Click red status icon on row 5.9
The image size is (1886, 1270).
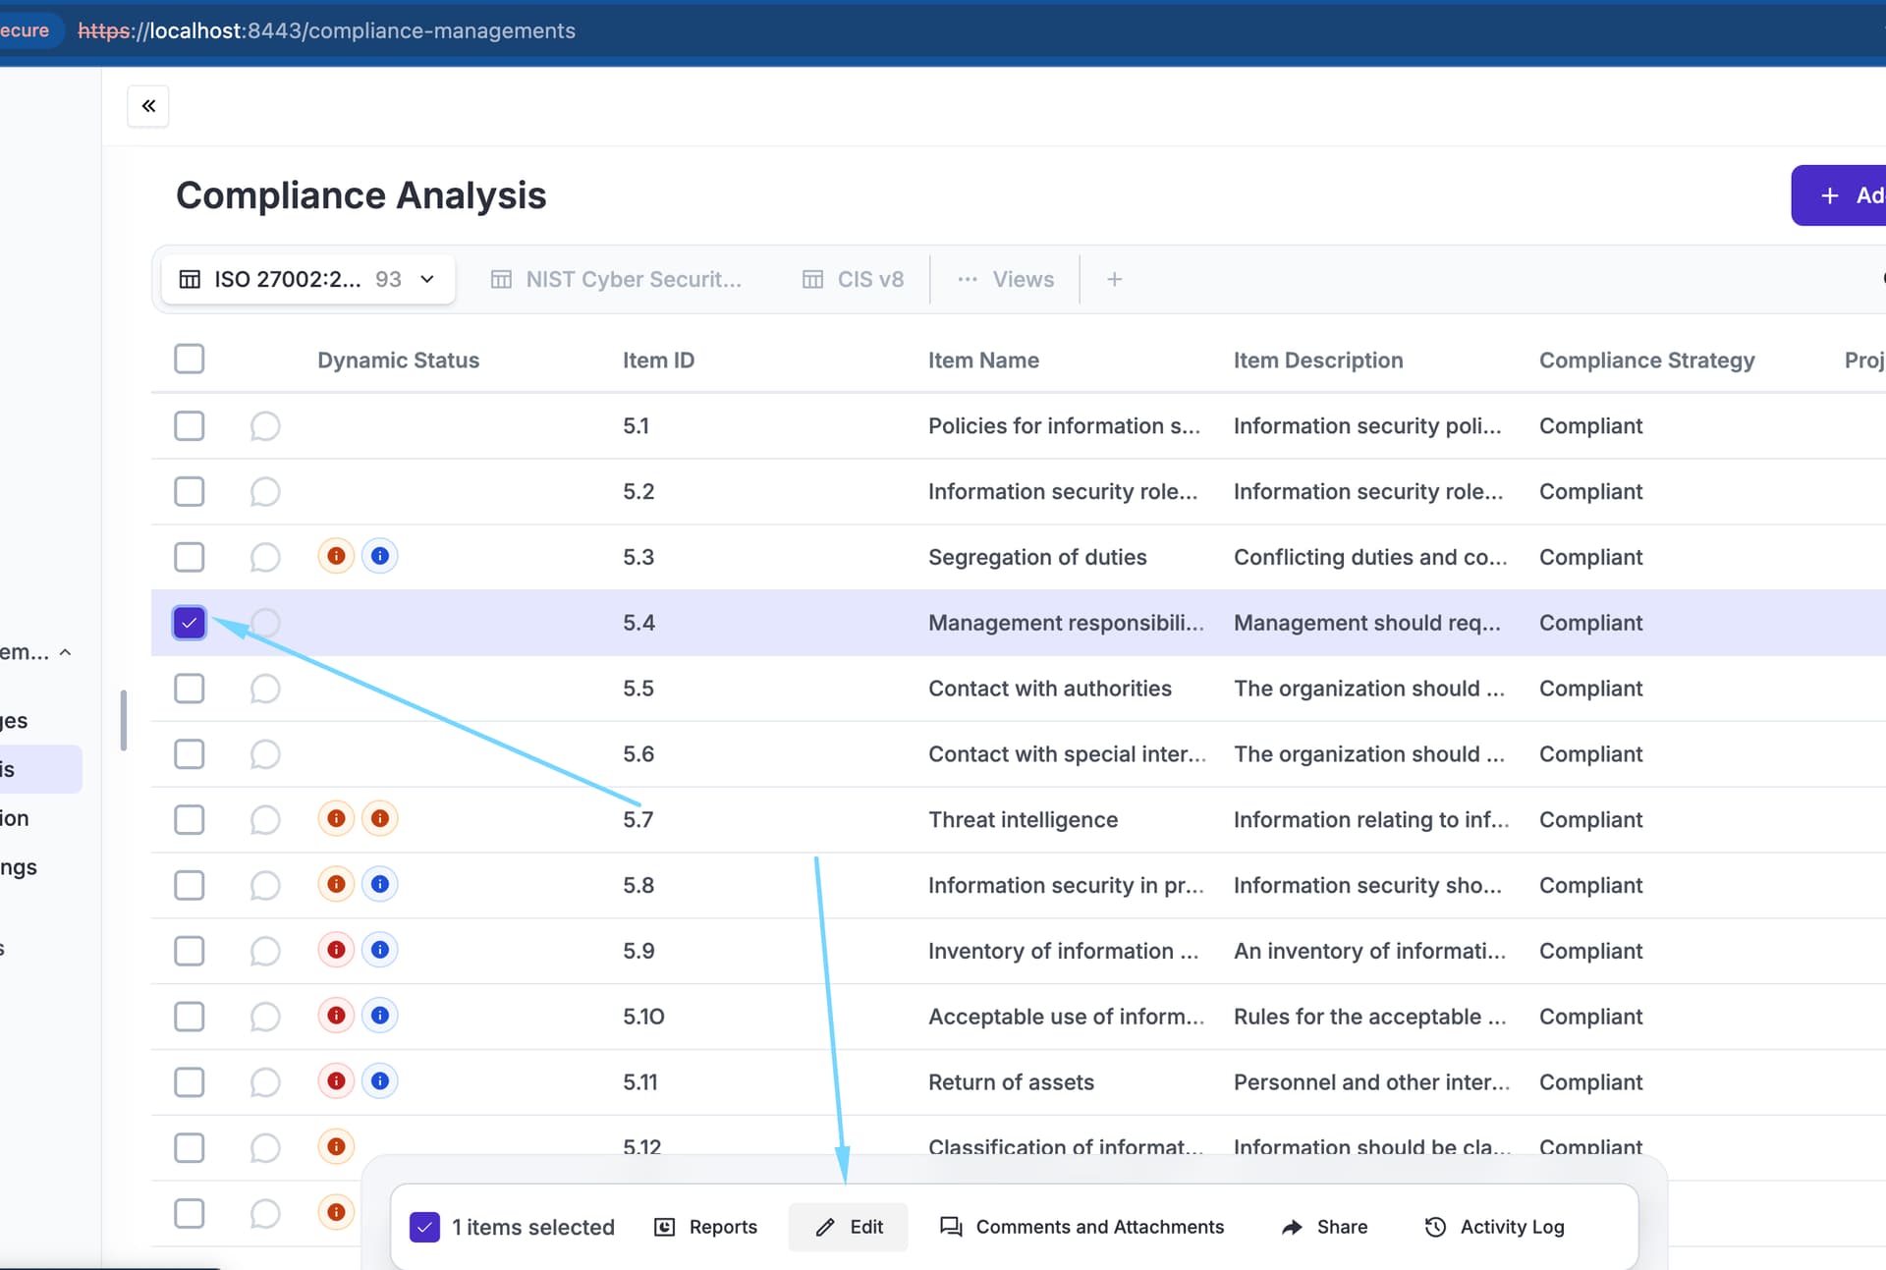336,950
